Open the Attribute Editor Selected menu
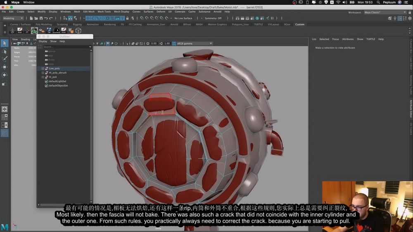This screenshot has width=413, height=232. pyautogui.click(x=324, y=39)
